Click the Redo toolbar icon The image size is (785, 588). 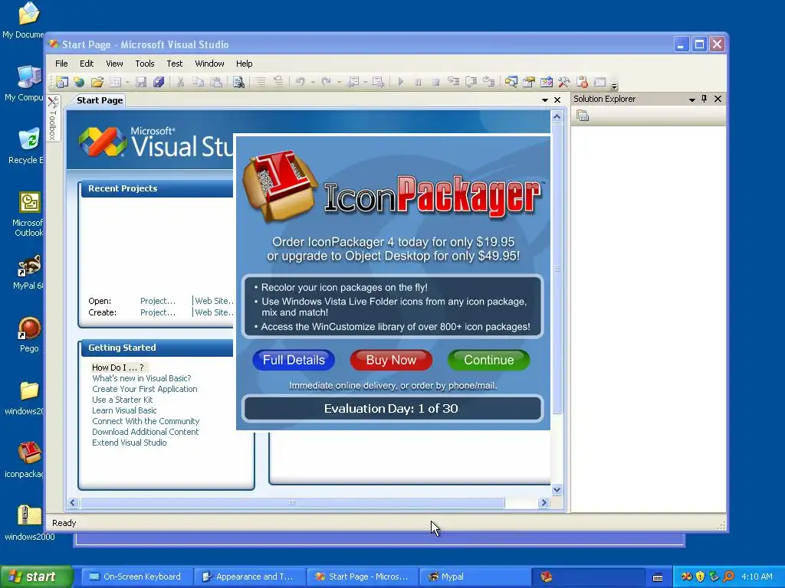click(327, 82)
